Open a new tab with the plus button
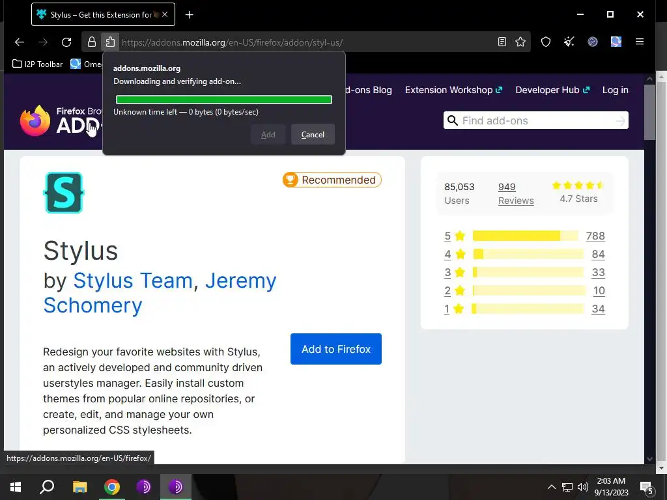 pos(190,15)
